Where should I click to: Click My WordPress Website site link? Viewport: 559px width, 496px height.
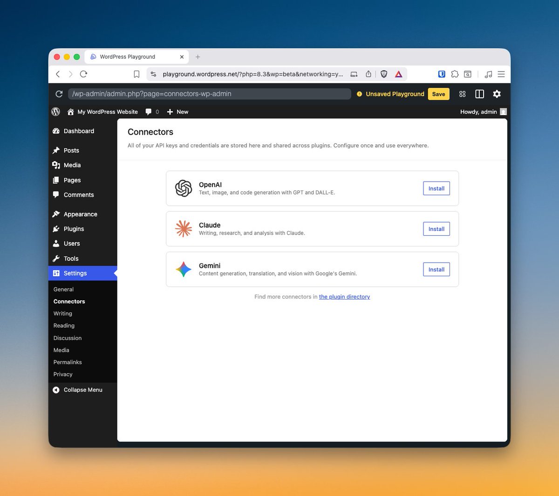(103, 112)
